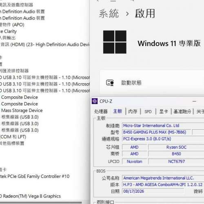204x204 pixels.
Task: Click the CPU-Z application icon in title bar
Action: 95,101
